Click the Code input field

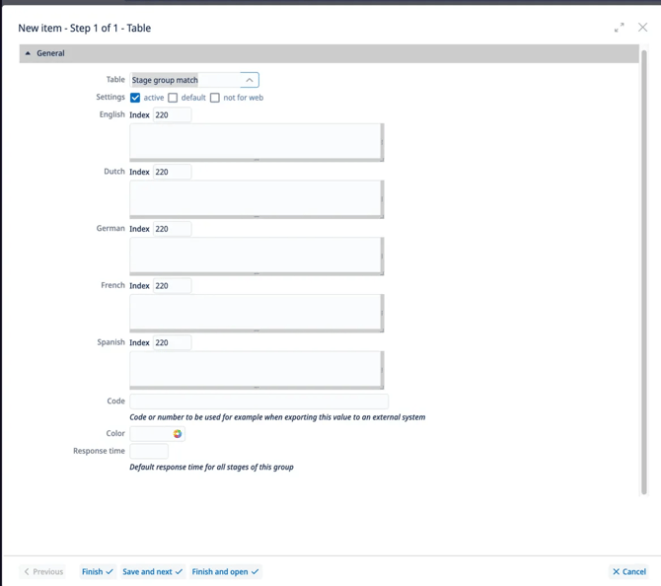(x=258, y=402)
